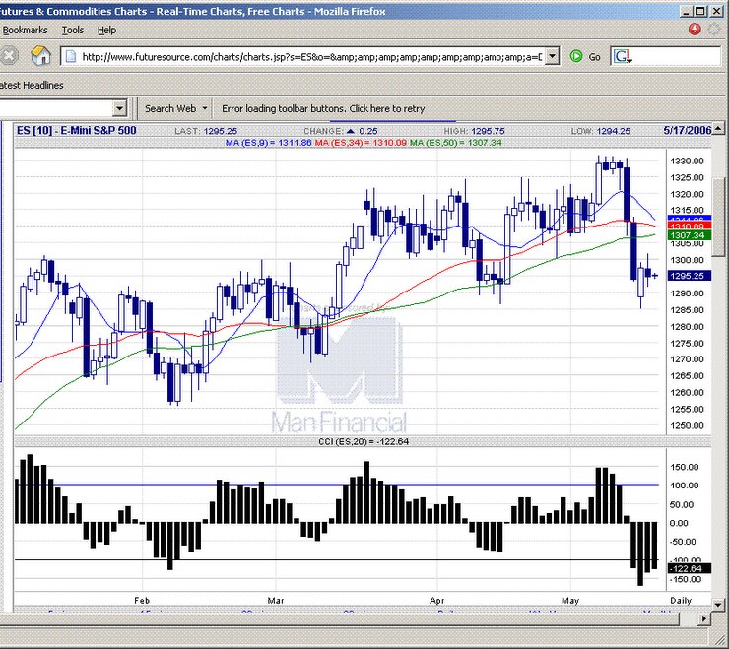Click the horizontal scroll right arrow
729x649 pixels.
click(704, 618)
